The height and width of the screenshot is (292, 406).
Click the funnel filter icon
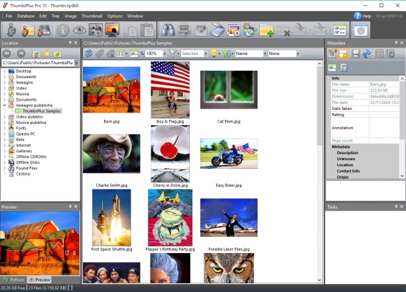tap(172, 54)
